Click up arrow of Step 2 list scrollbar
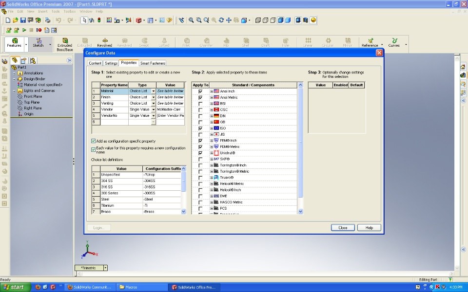 (301, 85)
